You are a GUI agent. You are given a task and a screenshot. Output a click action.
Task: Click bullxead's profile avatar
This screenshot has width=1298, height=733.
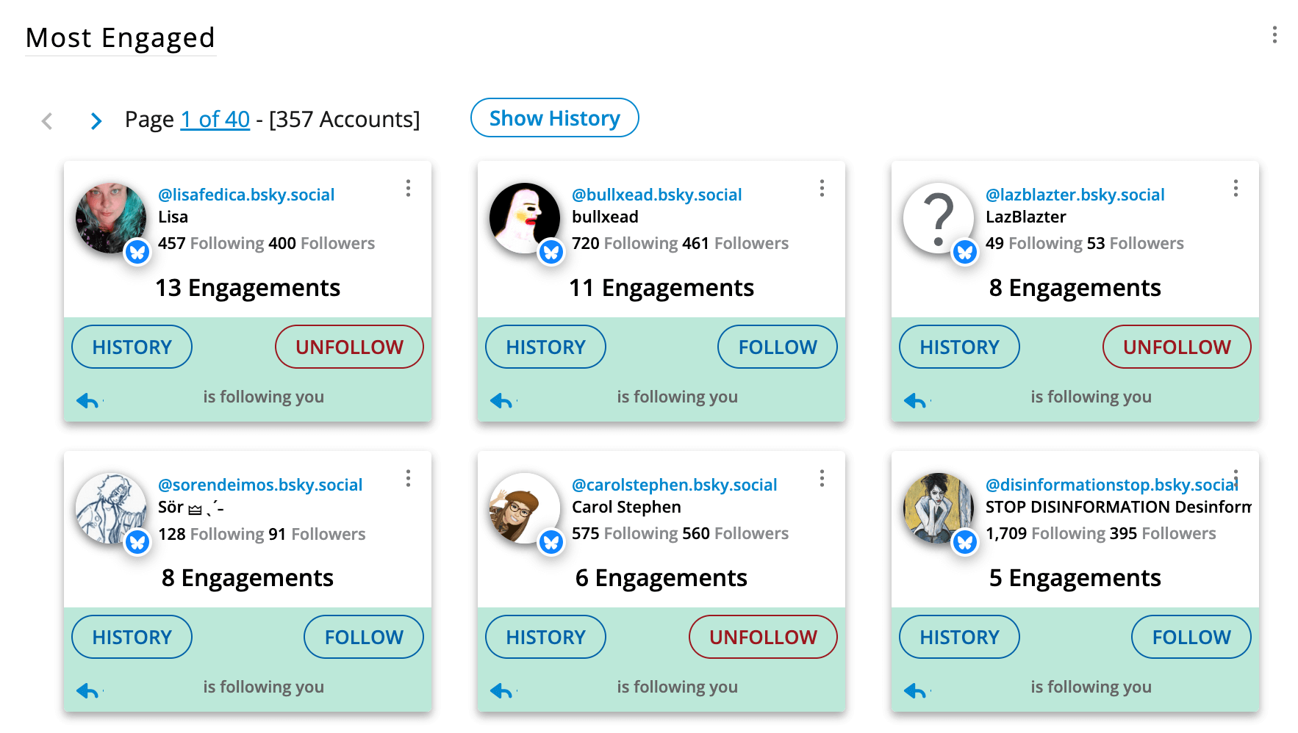click(523, 217)
